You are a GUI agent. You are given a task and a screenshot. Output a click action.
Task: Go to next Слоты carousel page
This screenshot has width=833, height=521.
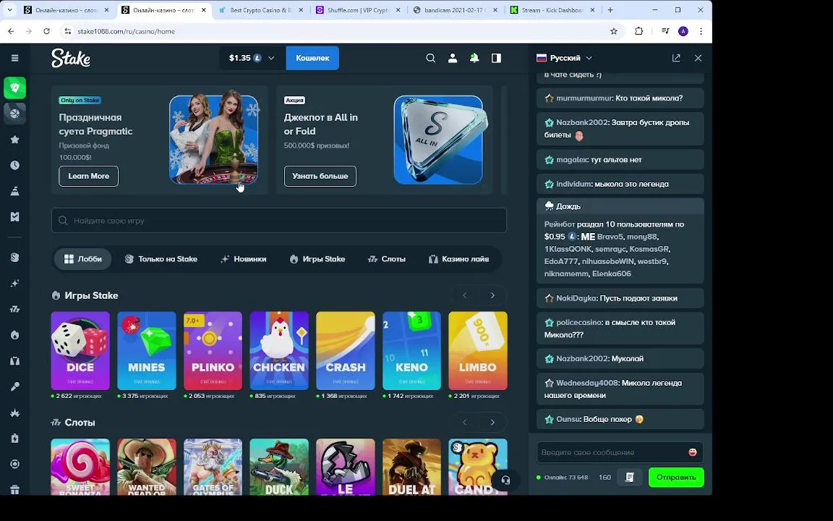pos(492,423)
